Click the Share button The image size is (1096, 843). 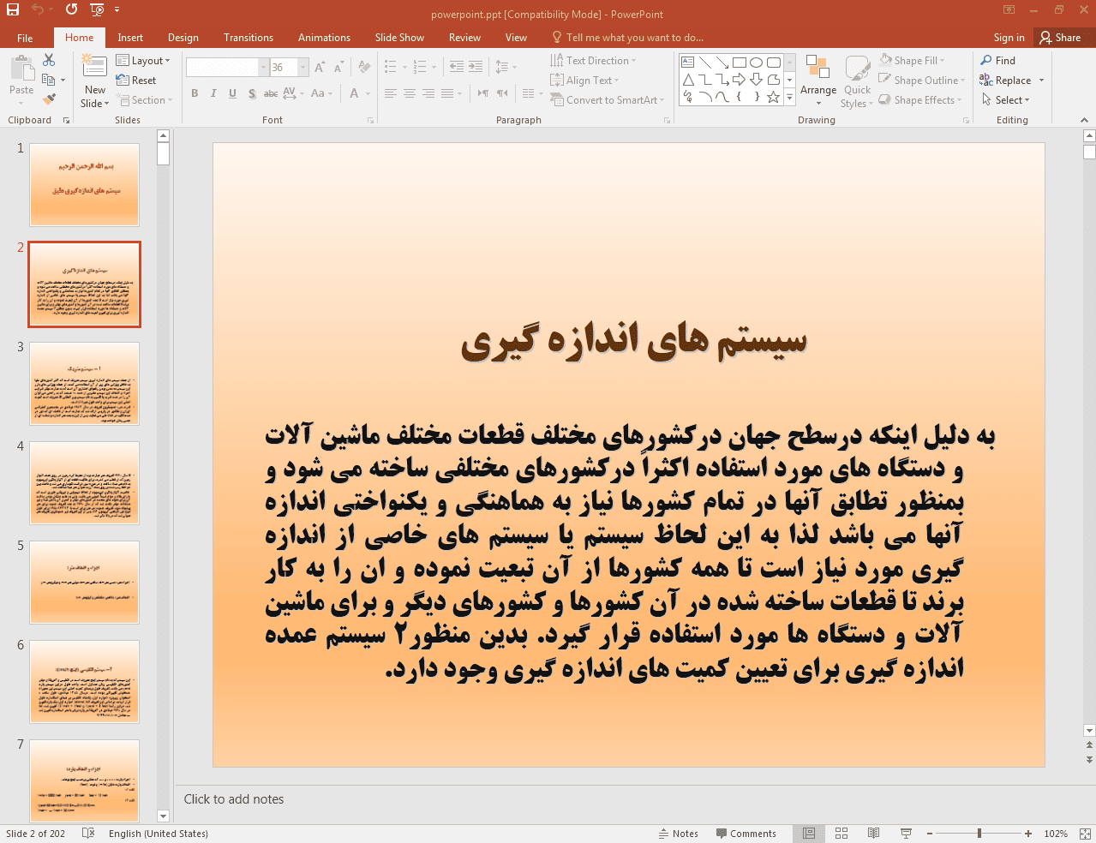[x=1060, y=38]
